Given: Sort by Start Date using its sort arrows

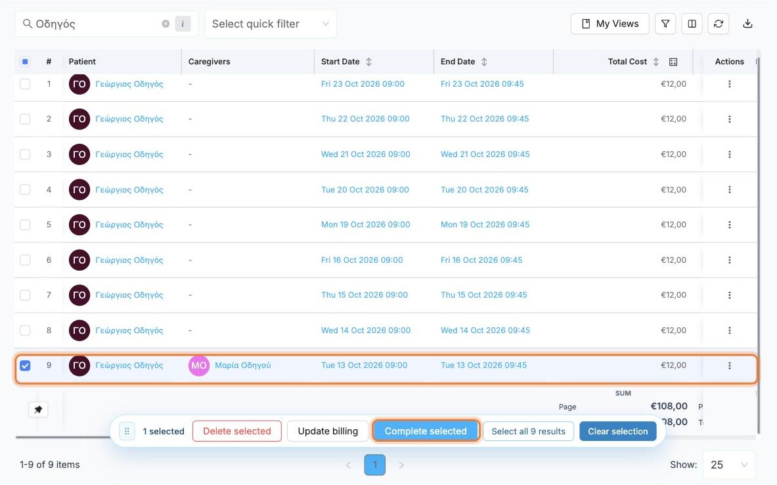Looking at the screenshot, I should coord(368,62).
